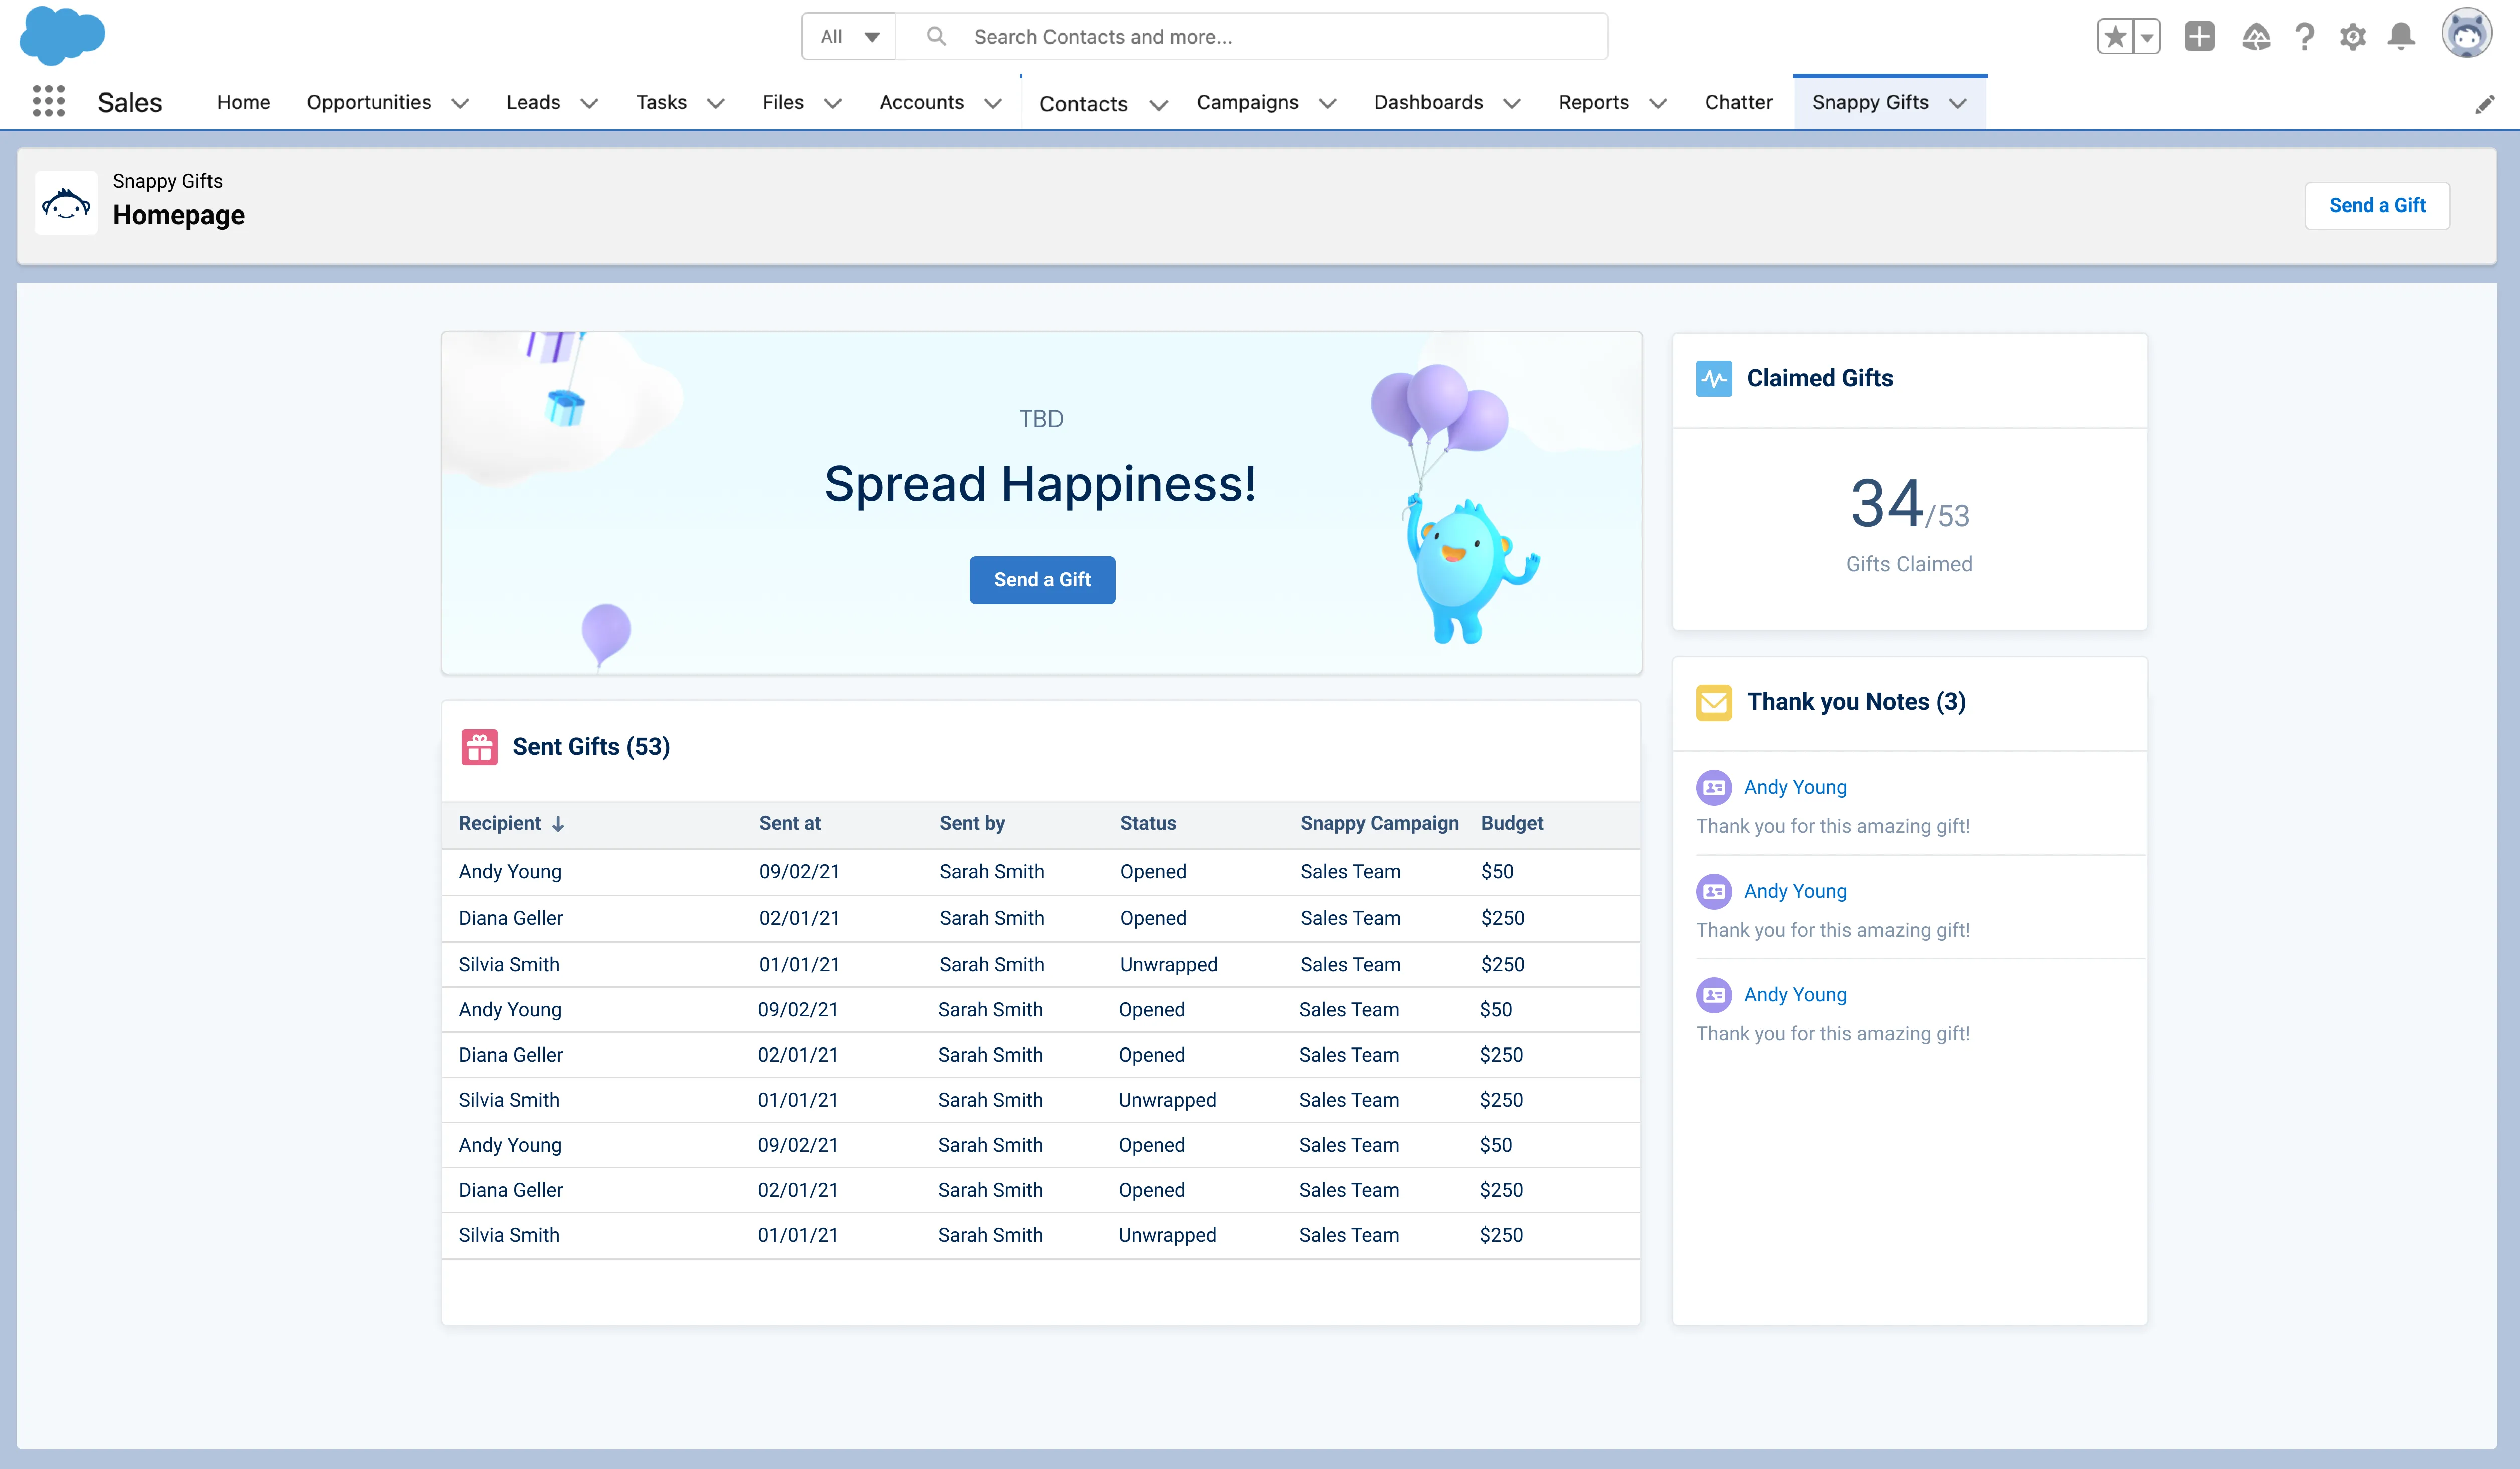Viewport: 2520px width, 1469px height.
Task: Expand the Opportunities tab chevron
Action: pos(460,103)
